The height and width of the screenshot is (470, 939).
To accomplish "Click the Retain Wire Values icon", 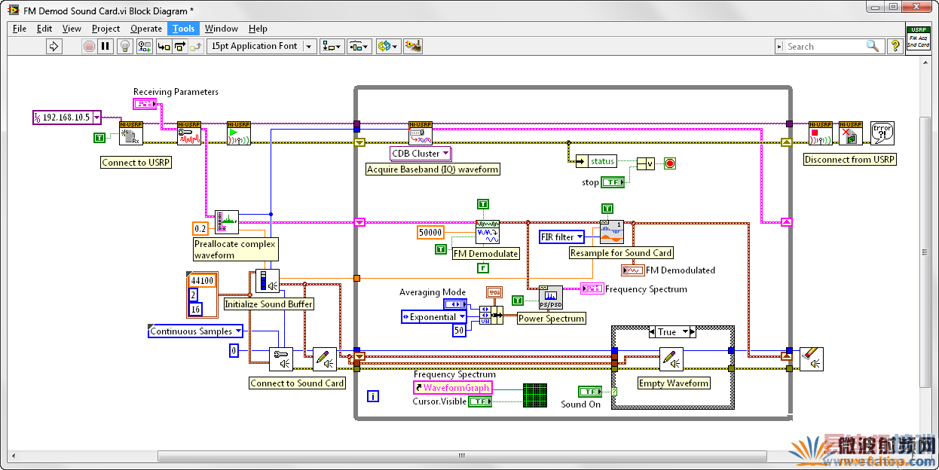I will [x=145, y=47].
